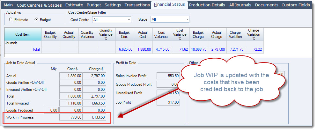Click the Quantity Variance column header

87,34
